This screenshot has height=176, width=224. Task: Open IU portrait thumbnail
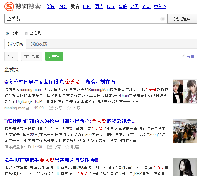pyautogui.click(x=185, y=167)
